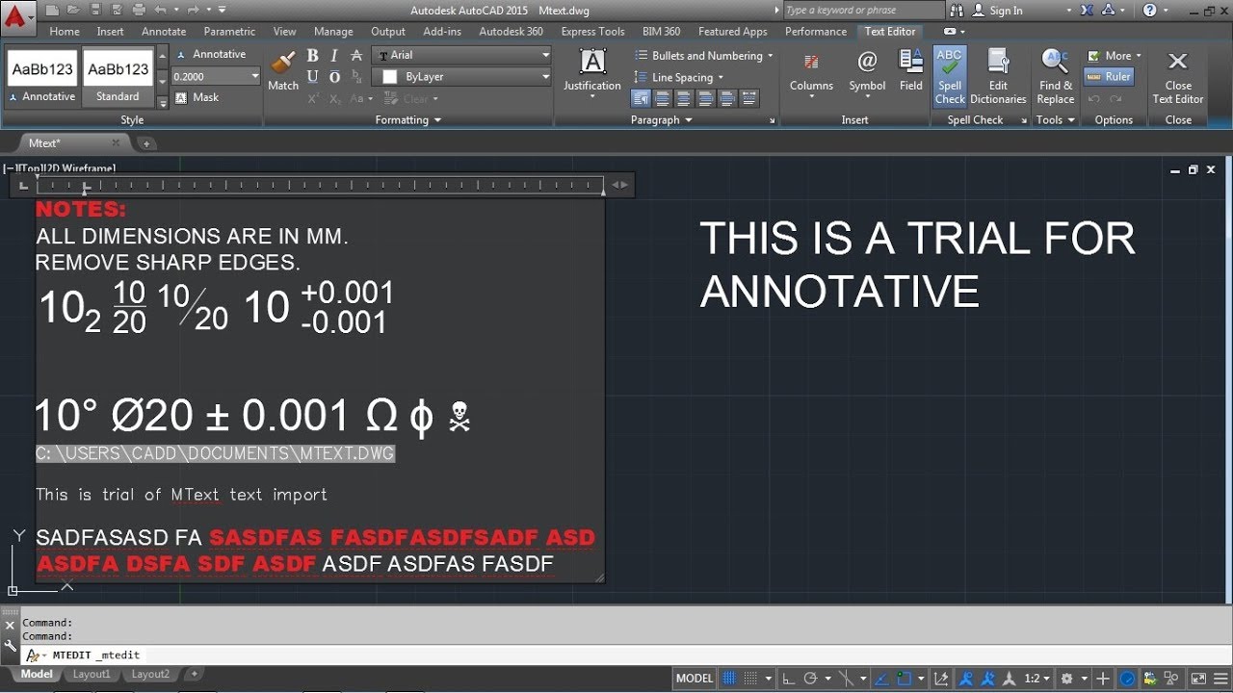Click the print icon in quick access toolbar
Image resolution: width=1233 pixels, height=693 pixels.
coord(139,10)
